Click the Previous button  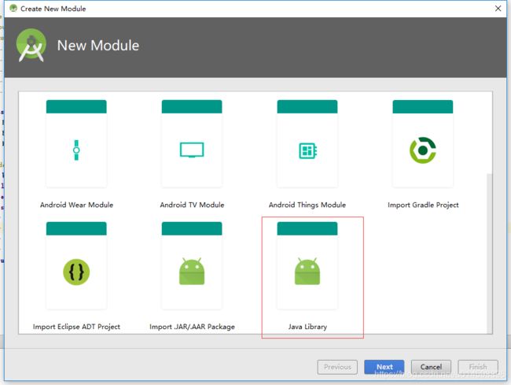(337, 367)
